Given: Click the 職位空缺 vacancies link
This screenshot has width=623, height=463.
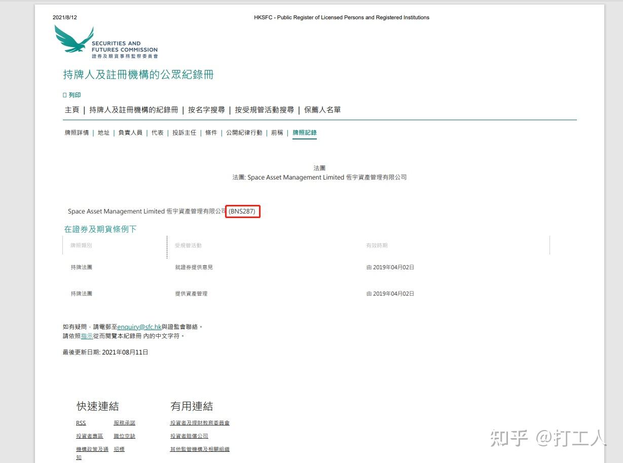Looking at the screenshot, I should pyautogui.click(x=125, y=436).
